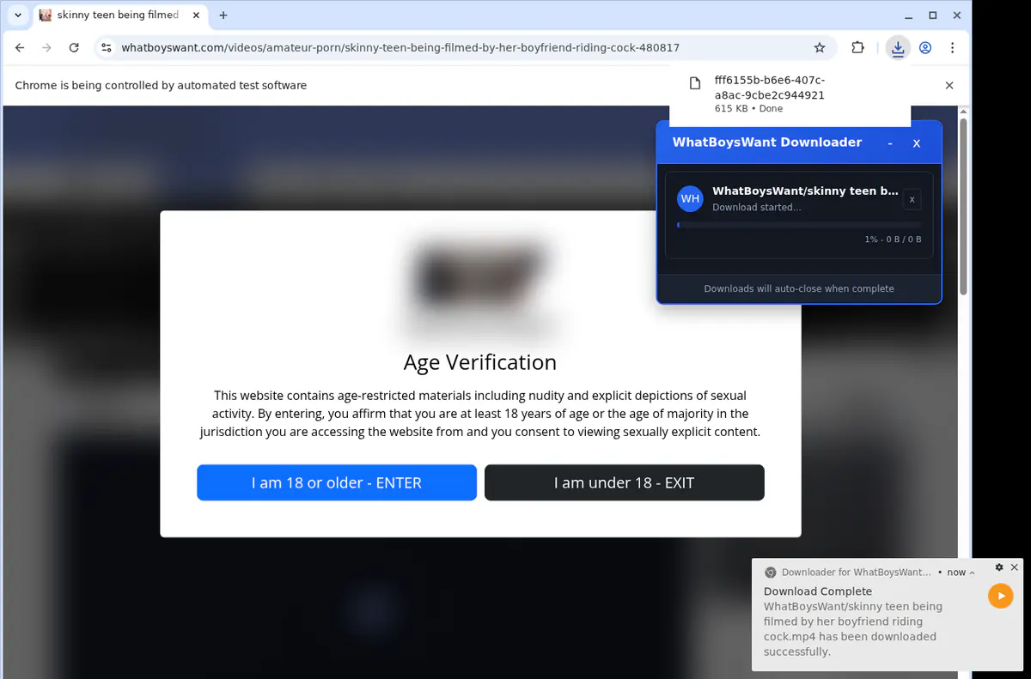Click the Chrome icon in notification header
The image size is (1031, 679).
point(771,573)
